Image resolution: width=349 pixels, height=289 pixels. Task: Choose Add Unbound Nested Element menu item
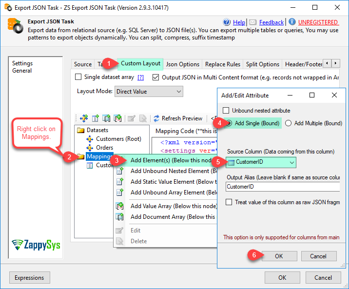[x=166, y=171]
